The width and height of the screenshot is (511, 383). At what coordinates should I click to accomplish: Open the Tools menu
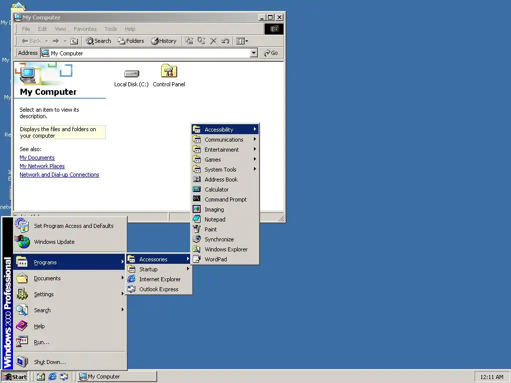click(x=110, y=29)
